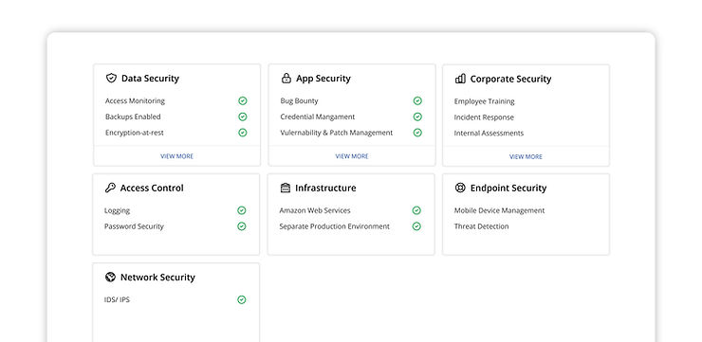Click the Endpoint Security lifebuoy icon
This screenshot has width=702, height=342.
460,188
